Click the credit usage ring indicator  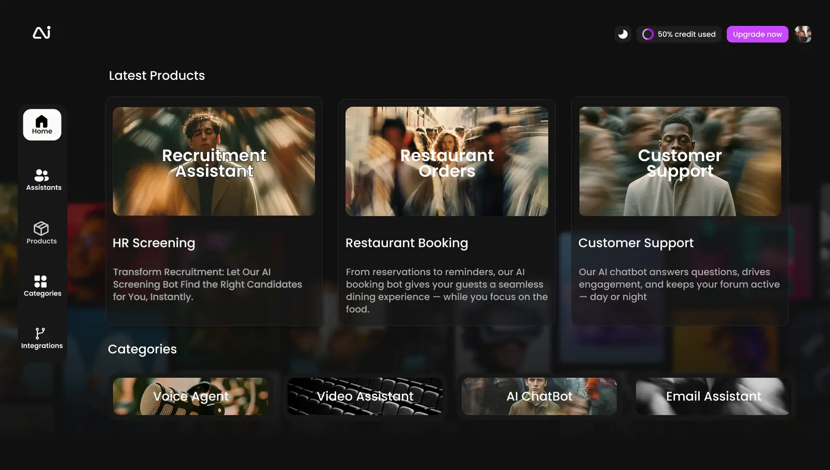pos(647,34)
